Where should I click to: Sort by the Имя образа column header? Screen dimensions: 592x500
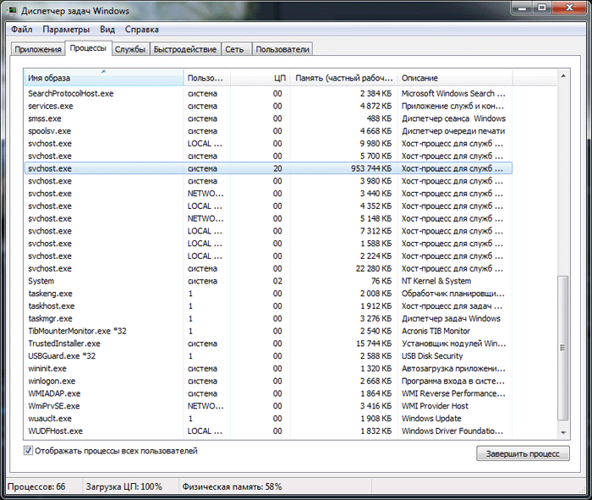pos(104,78)
